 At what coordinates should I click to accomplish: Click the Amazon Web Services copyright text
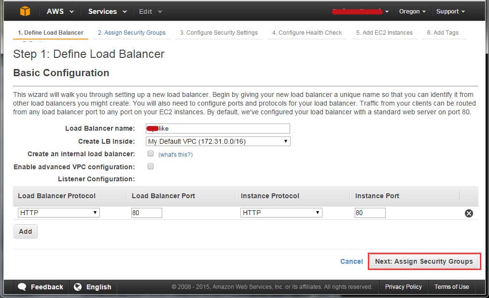[x=272, y=287]
